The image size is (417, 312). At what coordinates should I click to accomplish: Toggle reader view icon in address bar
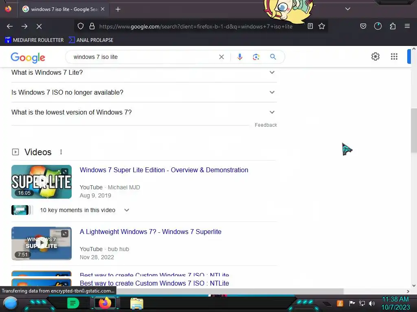point(310,26)
